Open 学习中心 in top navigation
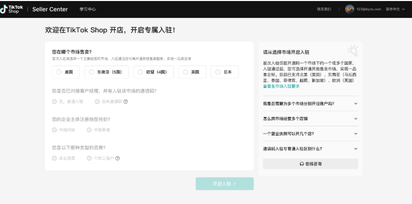Image resolution: width=412 pixels, height=204 pixels. (88, 9)
